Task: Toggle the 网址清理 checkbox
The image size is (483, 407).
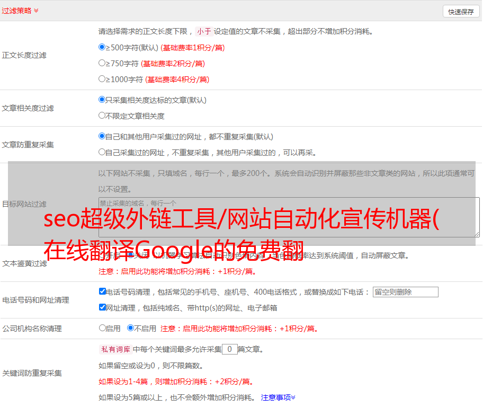Action: (102, 307)
